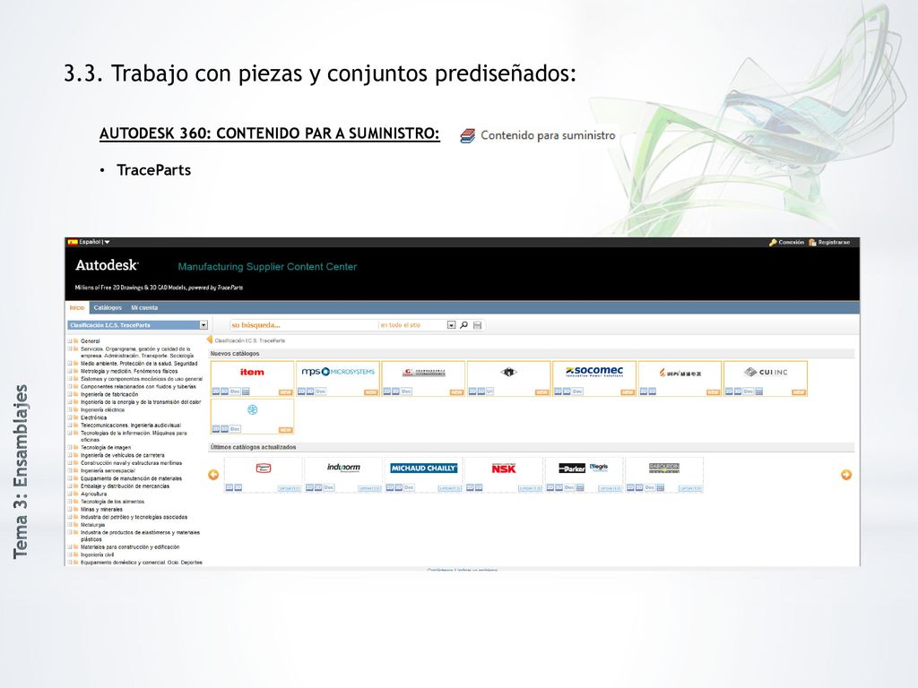Click the orange breadcrumb back arrow
Viewport: 918px width, 688px height.
(210, 340)
